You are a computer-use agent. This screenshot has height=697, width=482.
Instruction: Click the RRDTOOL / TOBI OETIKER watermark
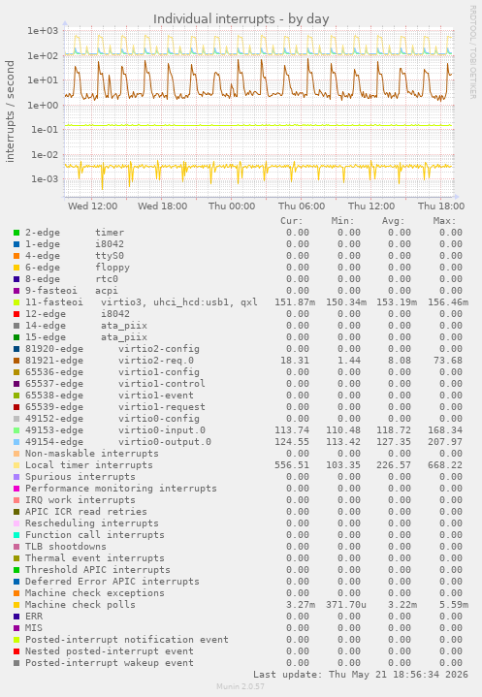tap(472, 52)
